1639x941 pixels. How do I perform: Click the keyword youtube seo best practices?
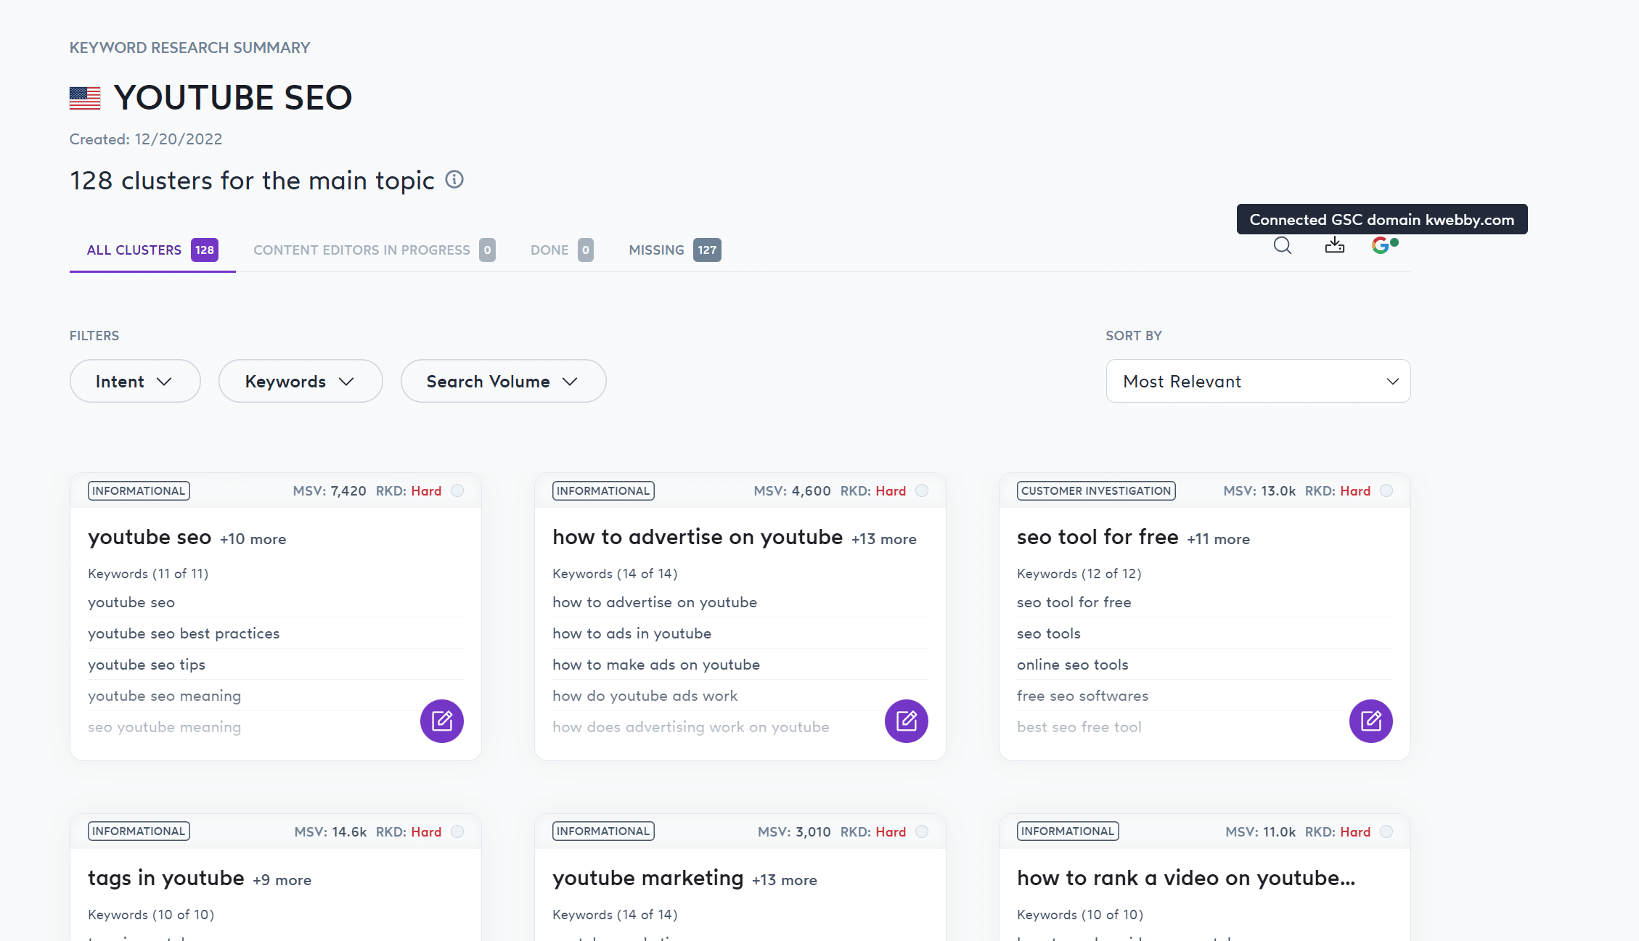184,633
